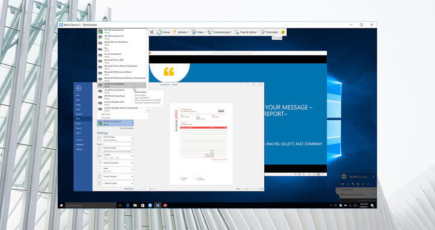Expand the Collated setting dropdown
Screen dimensions: 435x230
pos(115,157)
